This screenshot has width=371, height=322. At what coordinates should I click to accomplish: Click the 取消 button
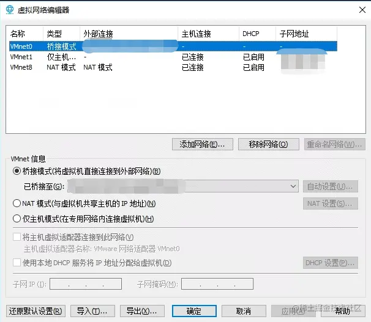(244, 311)
